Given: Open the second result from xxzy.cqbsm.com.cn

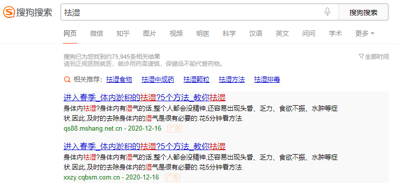Looking at the screenshot, I should tap(144, 146).
